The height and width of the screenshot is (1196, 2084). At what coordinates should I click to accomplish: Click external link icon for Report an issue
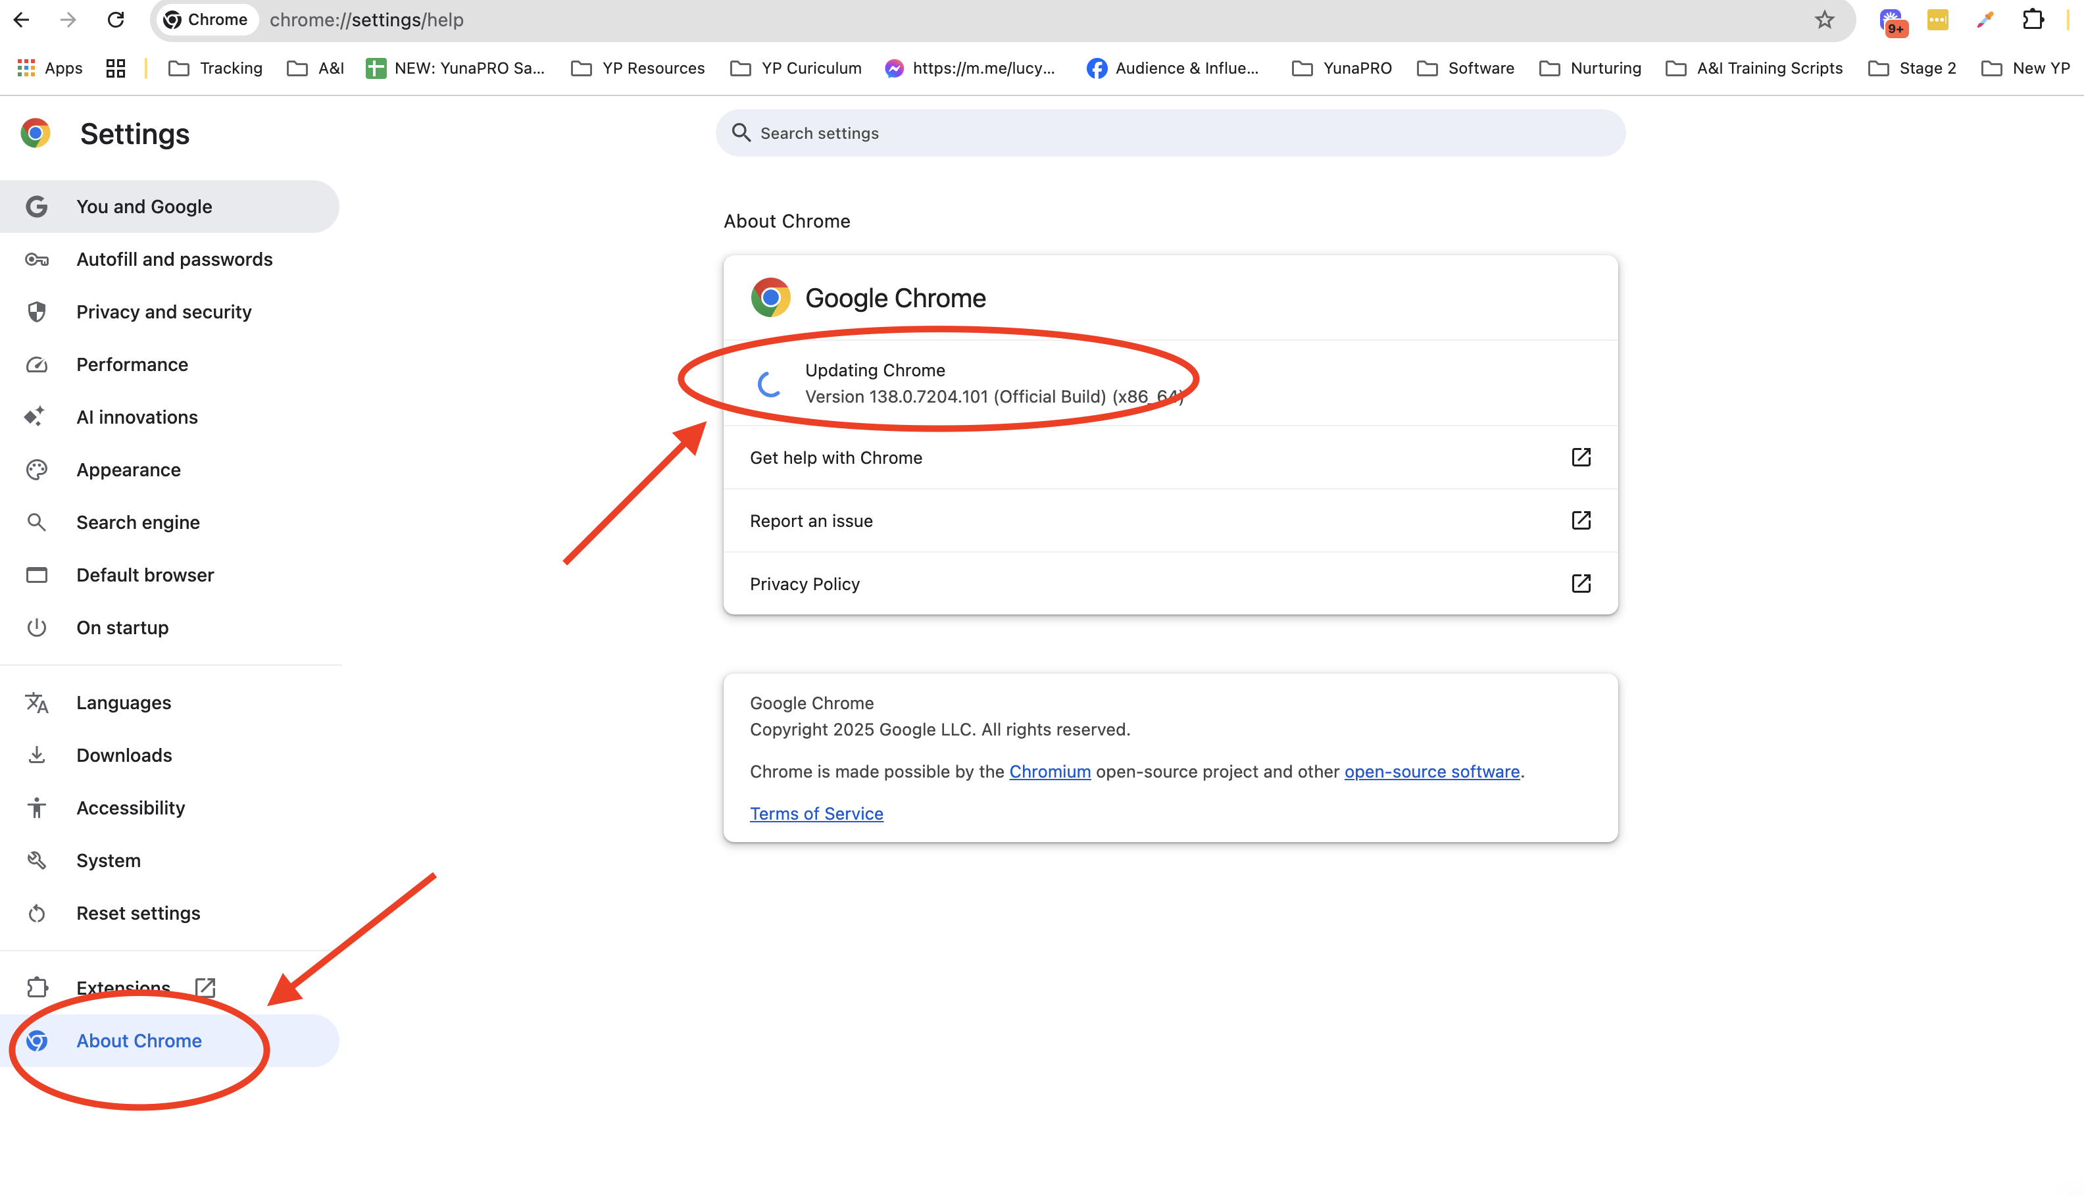pos(1580,521)
